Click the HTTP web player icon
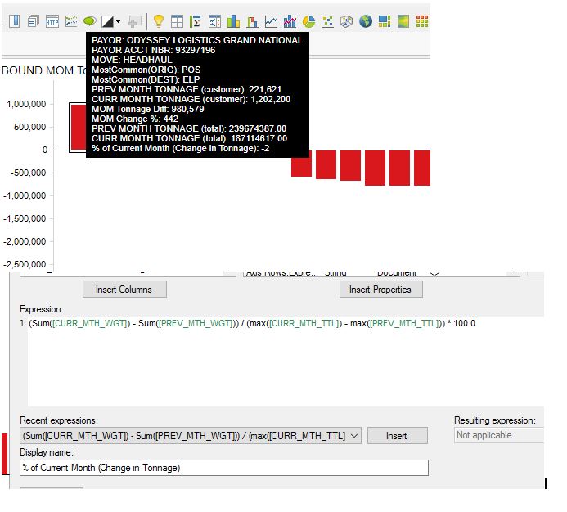This screenshot has height=512, width=567. pyautogui.click(x=52, y=21)
